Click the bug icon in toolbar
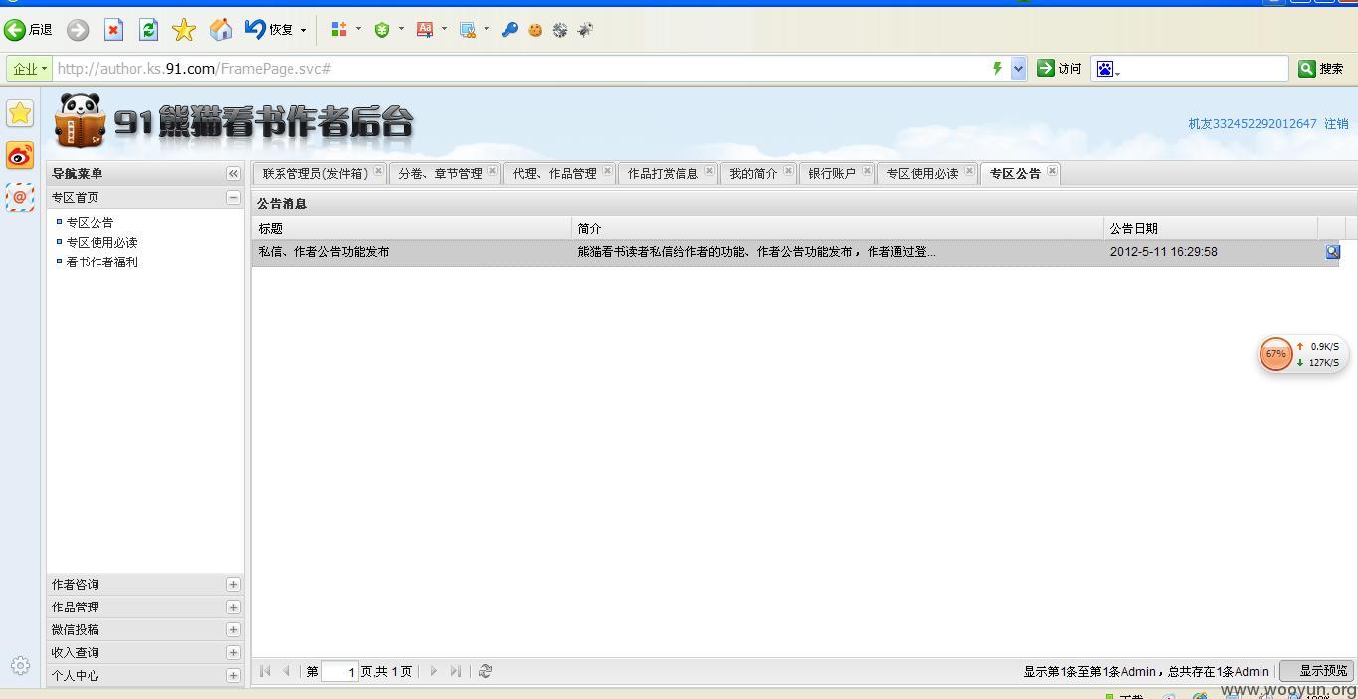This screenshot has height=699, width=1358. click(x=585, y=30)
